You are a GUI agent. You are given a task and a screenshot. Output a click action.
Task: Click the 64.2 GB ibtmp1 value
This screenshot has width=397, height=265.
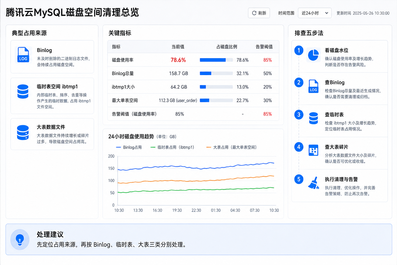(x=179, y=87)
